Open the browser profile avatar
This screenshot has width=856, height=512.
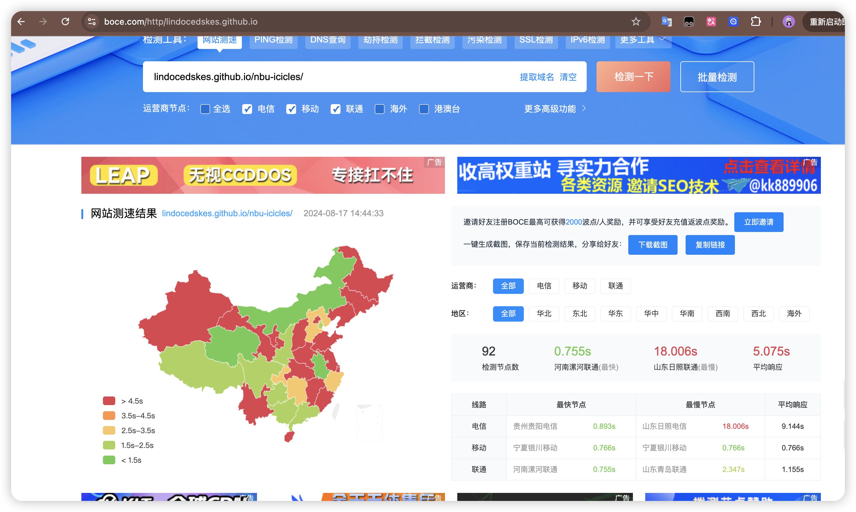[x=789, y=22]
